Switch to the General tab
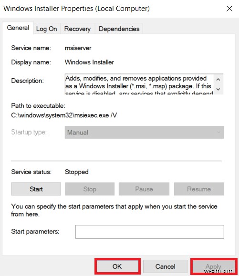The height and width of the screenshot is (276, 239). point(18,28)
